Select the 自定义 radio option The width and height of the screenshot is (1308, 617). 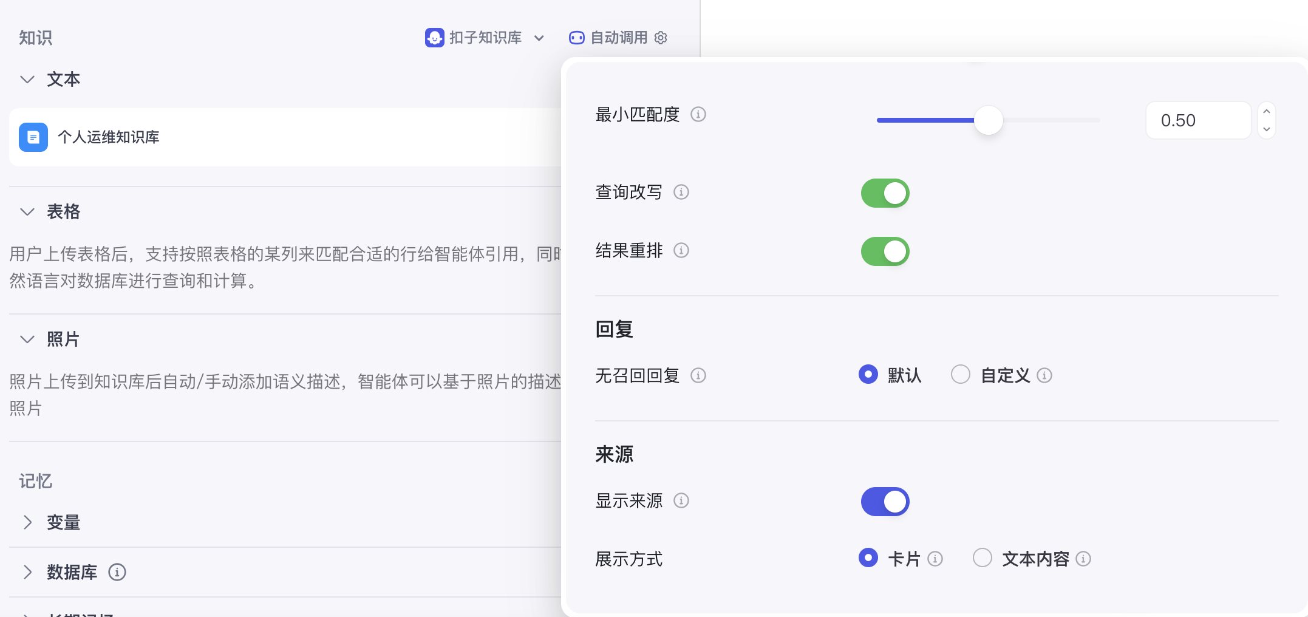pyautogui.click(x=960, y=375)
